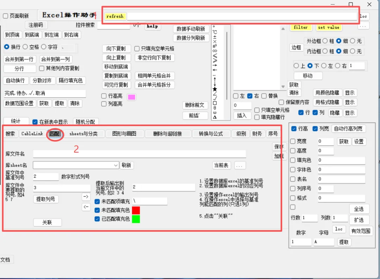Click the 库文件名 input field

[140, 154]
